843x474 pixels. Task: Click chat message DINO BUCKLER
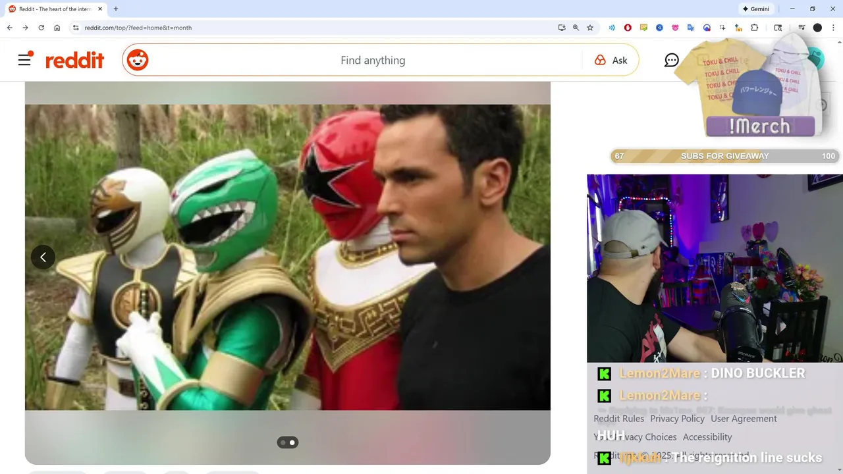click(758, 373)
